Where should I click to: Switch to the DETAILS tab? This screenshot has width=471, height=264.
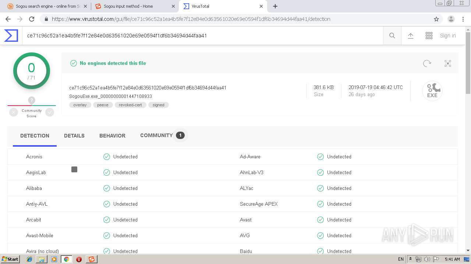74,136
